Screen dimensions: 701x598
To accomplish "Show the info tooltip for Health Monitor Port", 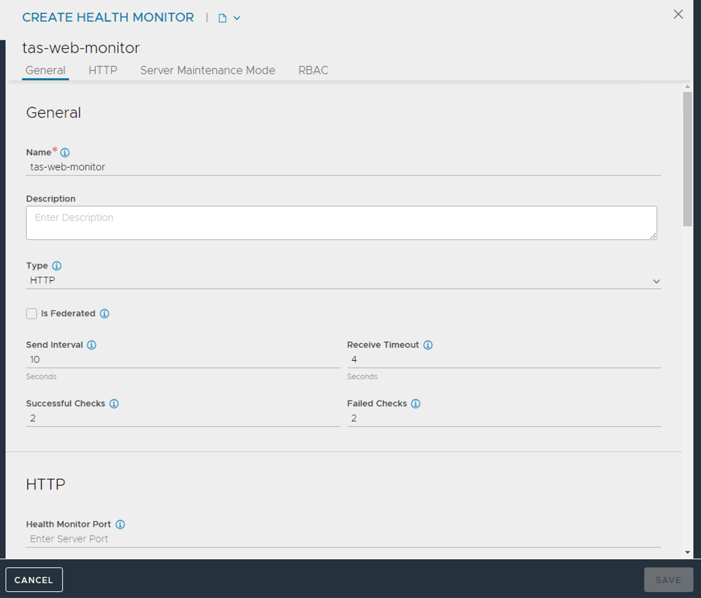I will point(120,524).
